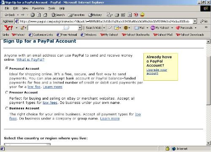Click the yellow smiley face icon
Screen dimensions: 211x152
pyautogui.click(x=142, y=15)
